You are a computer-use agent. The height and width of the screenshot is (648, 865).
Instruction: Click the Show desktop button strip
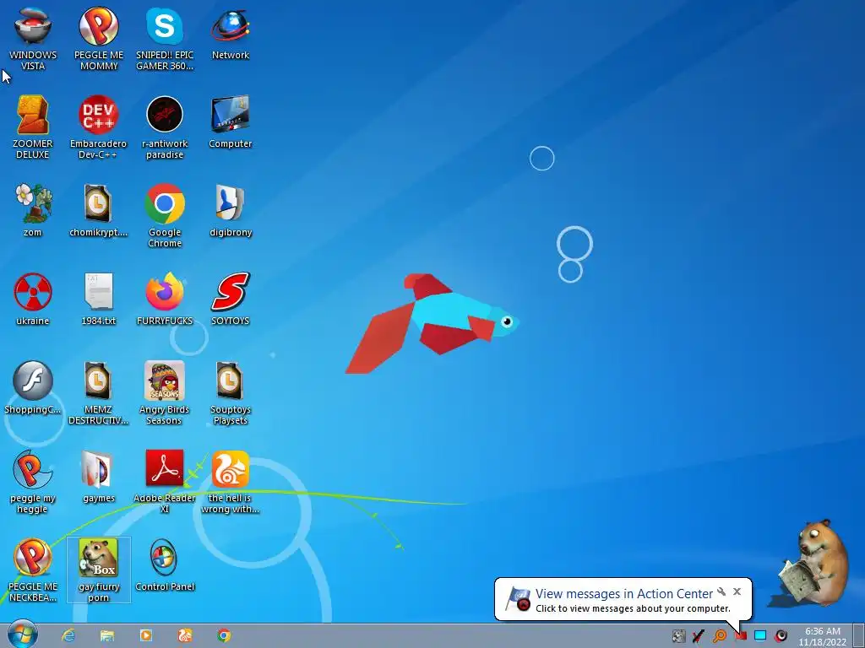pyautogui.click(x=858, y=636)
